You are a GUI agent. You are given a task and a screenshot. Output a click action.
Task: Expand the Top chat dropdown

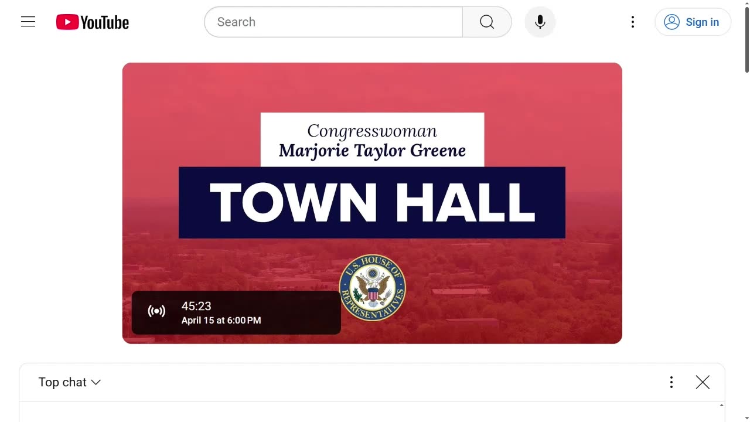(x=70, y=382)
